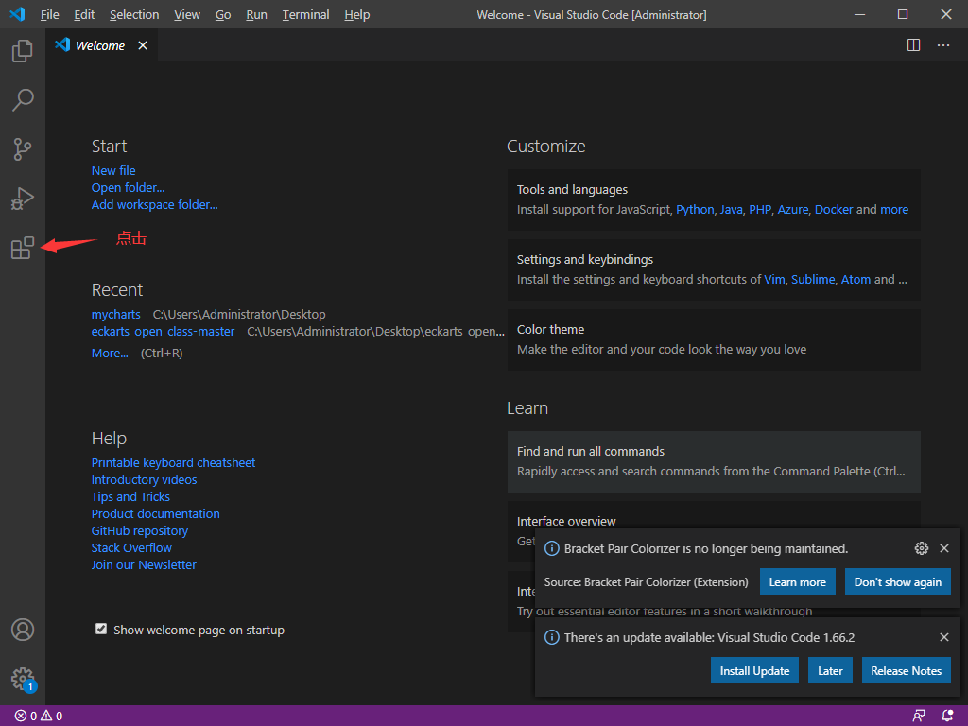Open the More Actions ellipsis icon

tap(943, 45)
